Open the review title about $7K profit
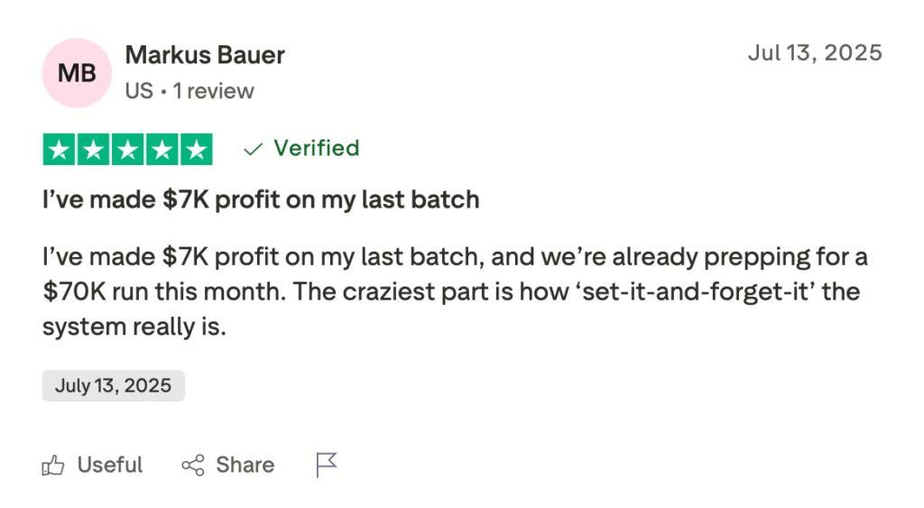924x508 pixels. tap(261, 199)
